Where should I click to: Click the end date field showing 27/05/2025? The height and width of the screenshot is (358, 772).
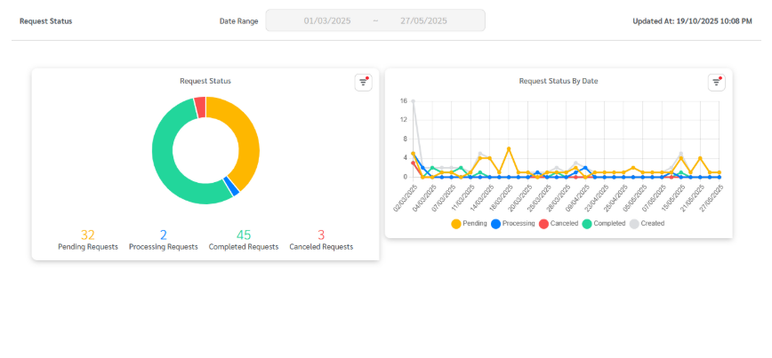click(425, 20)
